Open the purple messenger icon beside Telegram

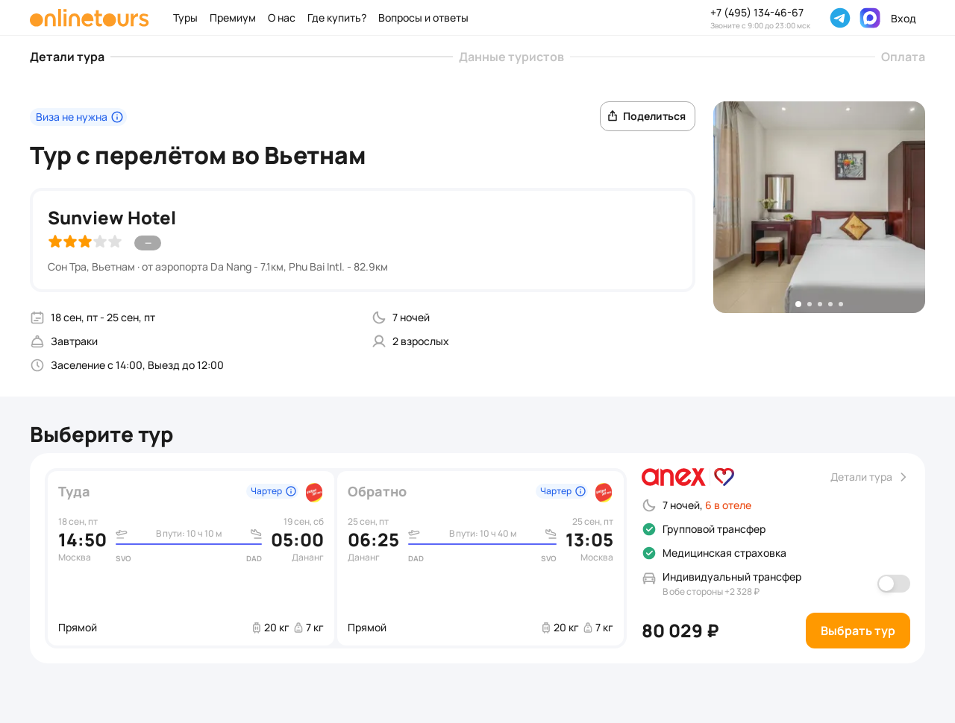tap(870, 18)
